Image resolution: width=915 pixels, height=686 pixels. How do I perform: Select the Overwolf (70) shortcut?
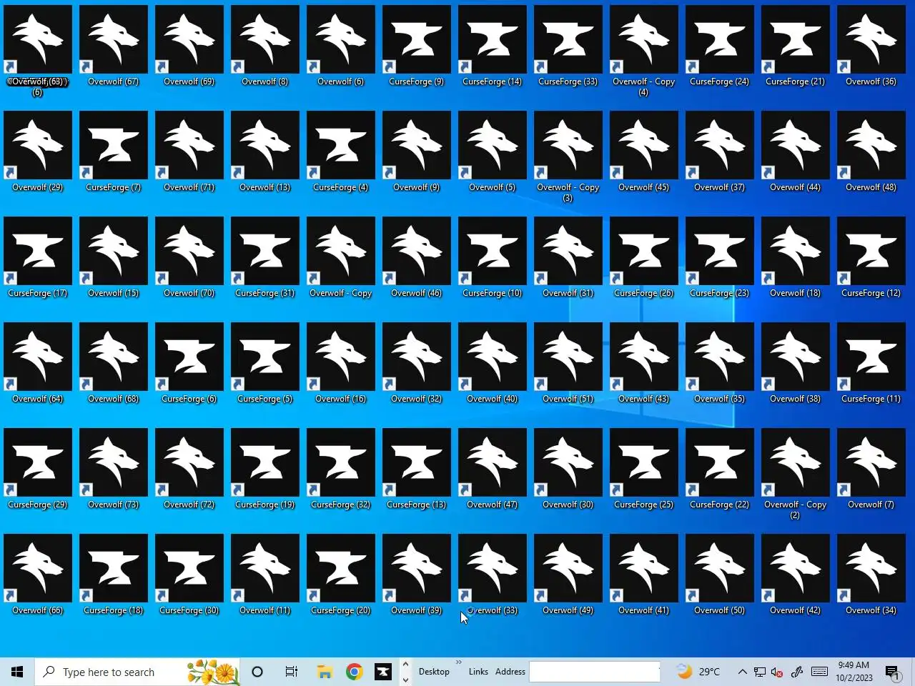coord(189,258)
